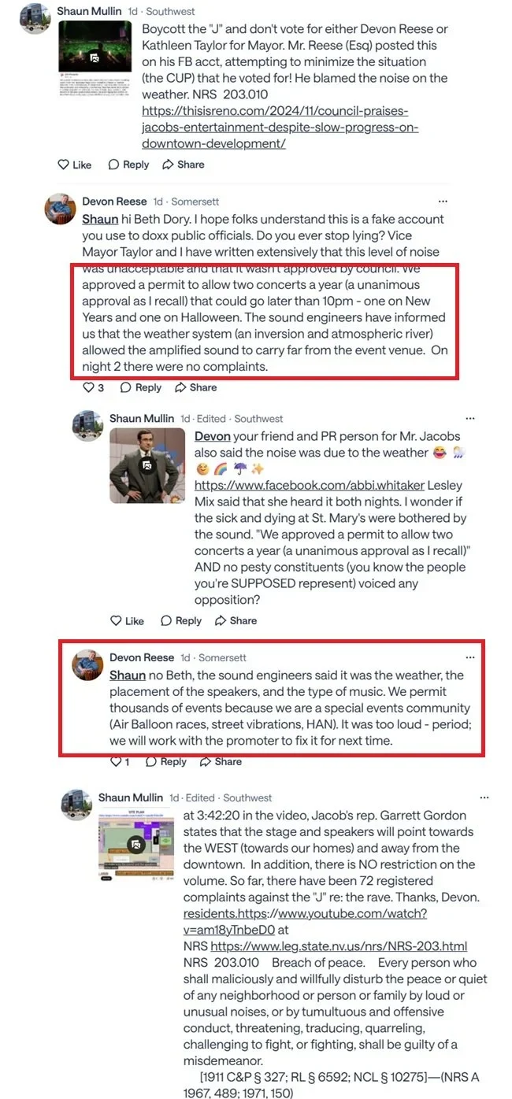Open the facebook.com/abbi.whitaker link
The width and height of the screenshot is (512, 1099).
click(310, 485)
